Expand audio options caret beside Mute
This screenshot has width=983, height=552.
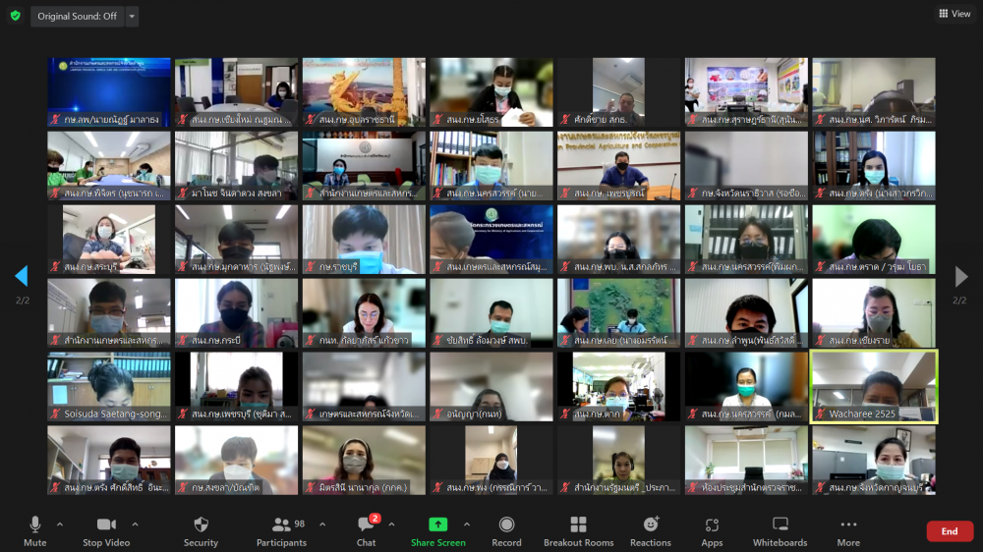pos(60,524)
